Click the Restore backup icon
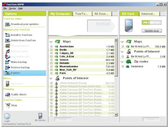This screenshot has width=168, height=127. (x=7, y=67)
